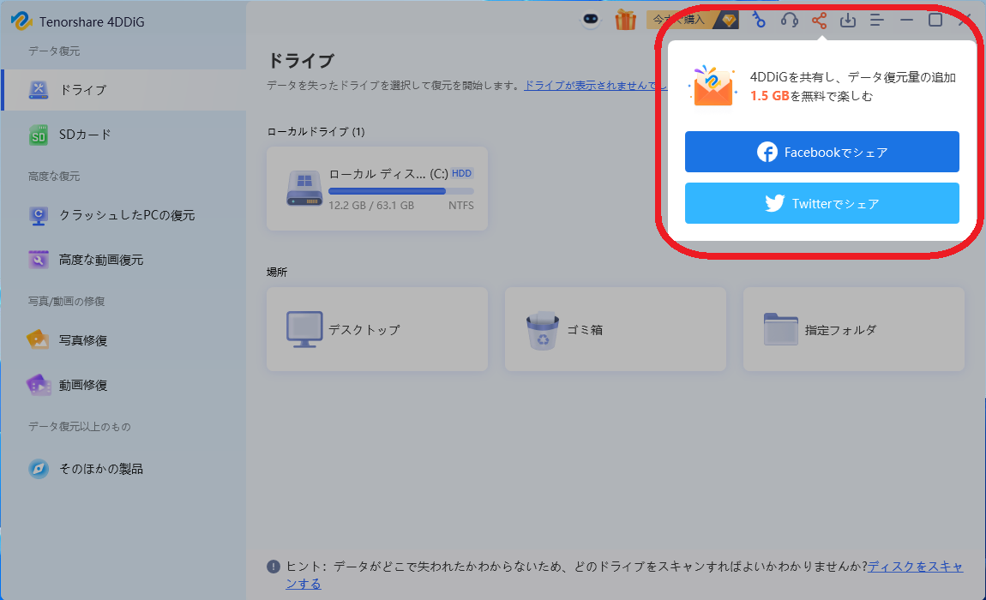Screen dimensions: 986x600
Task: Click the 12.2 GB / 63.1 GB text
Action: click(371, 206)
